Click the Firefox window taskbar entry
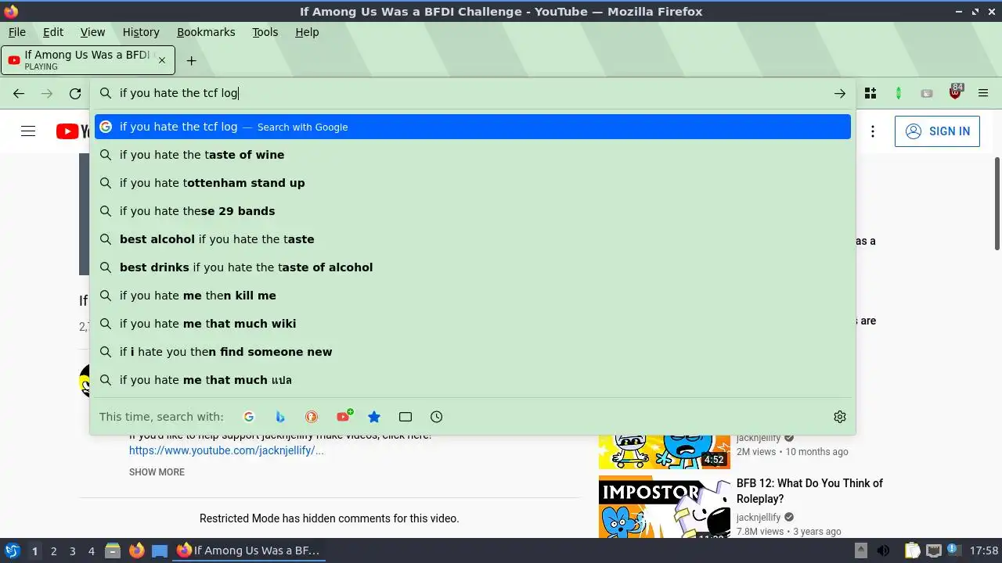Image resolution: width=1002 pixels, height=563 pixels. (x=249, y=550)
